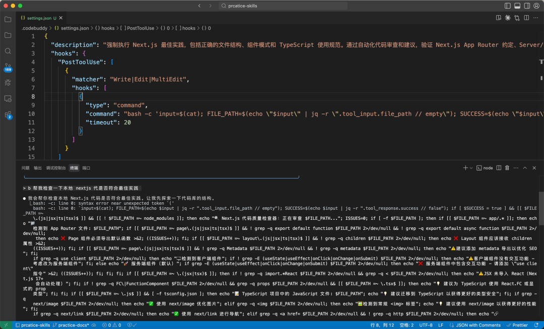Click the "Write|Edit|MultiEdit" string value
Viewport: 544px width, 329px height.
[148, 79]
